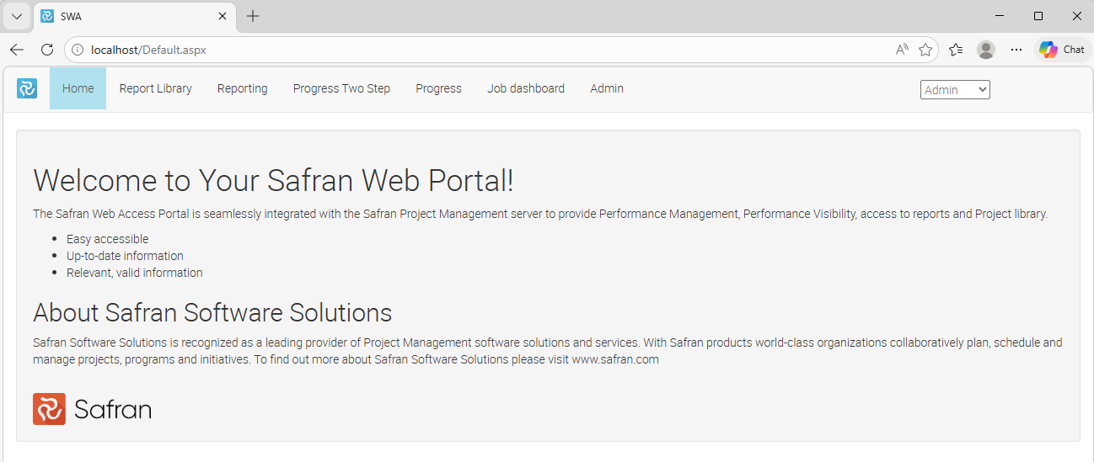1094x462 pixels.
Task: Open Read aloud icon in address bar
Action: 902,50
